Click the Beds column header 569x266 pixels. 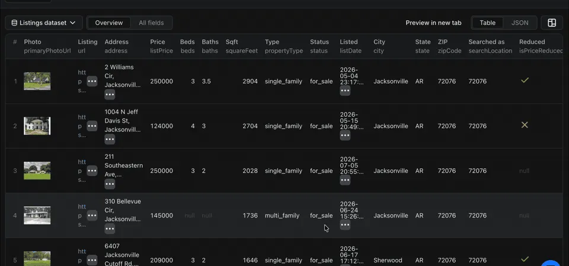point(187,46)
